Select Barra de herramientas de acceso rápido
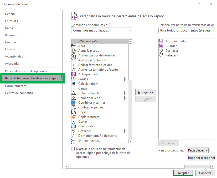217x178 pixels. coord(33,78)
